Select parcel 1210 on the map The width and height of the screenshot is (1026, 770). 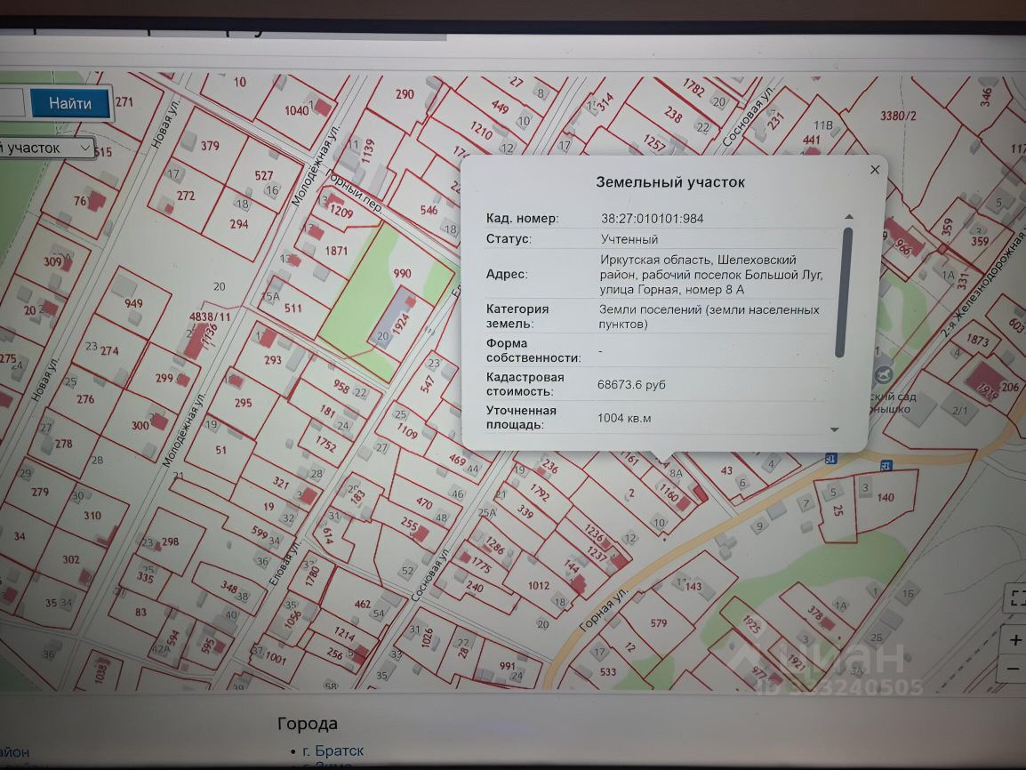coord(481,130)
